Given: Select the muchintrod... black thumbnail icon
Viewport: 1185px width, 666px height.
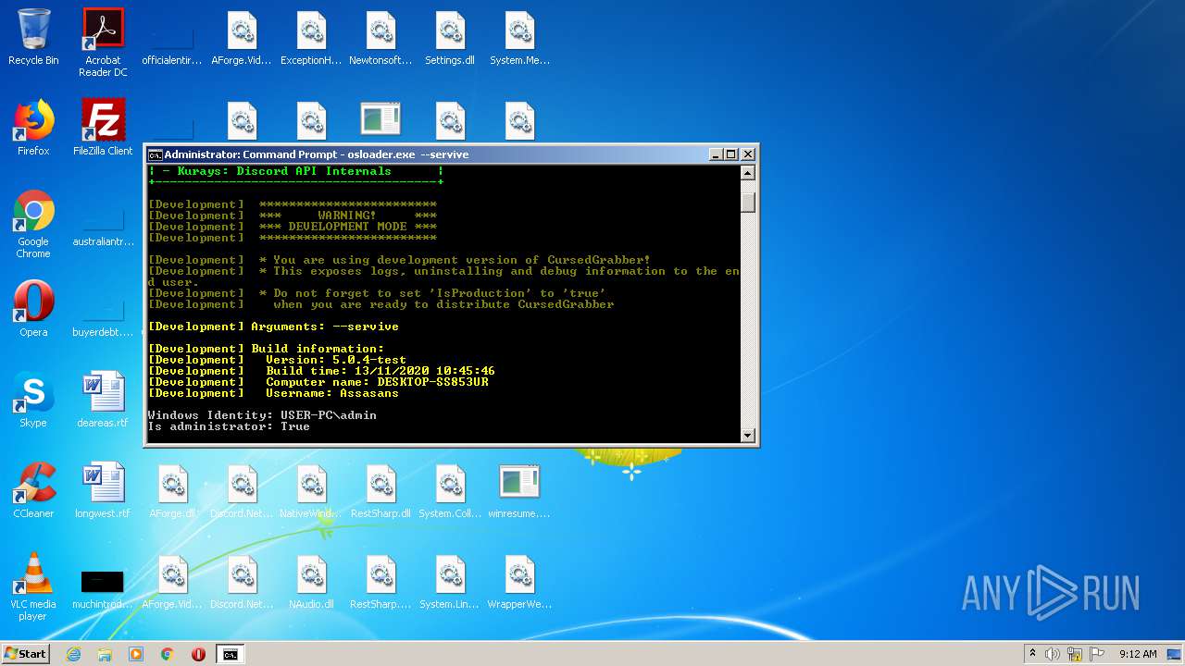Looking at the screenshot, I should [103, 587].
